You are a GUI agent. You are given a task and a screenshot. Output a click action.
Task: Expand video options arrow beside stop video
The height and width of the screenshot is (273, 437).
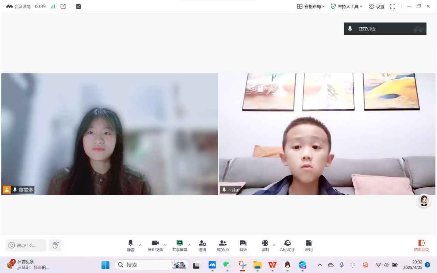coord(165,245)
